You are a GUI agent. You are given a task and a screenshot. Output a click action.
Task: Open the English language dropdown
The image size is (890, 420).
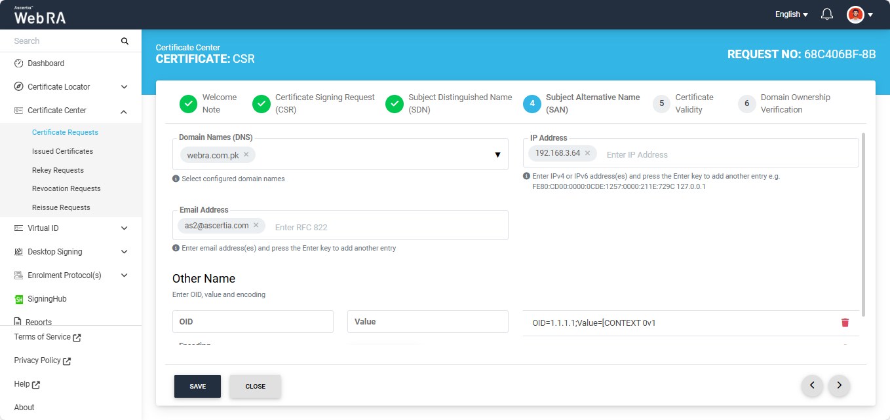tap(791, 14)
